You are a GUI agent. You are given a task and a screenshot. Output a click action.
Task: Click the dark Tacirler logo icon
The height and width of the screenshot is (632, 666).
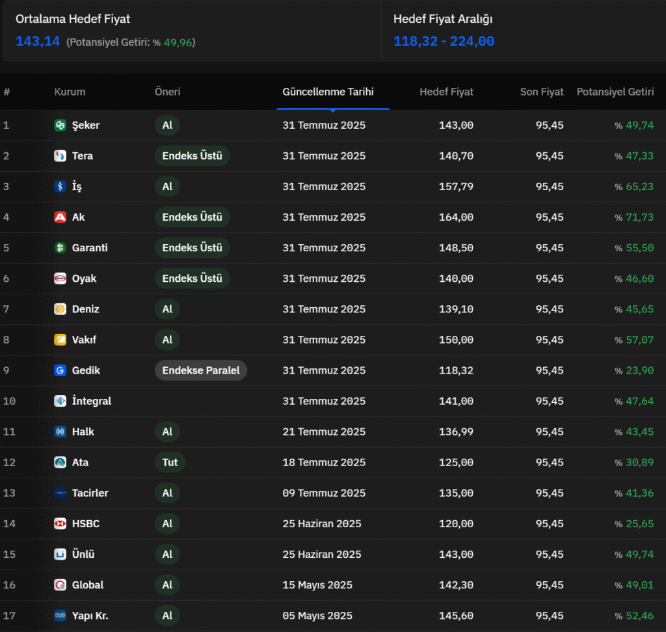tap(60, 493)
